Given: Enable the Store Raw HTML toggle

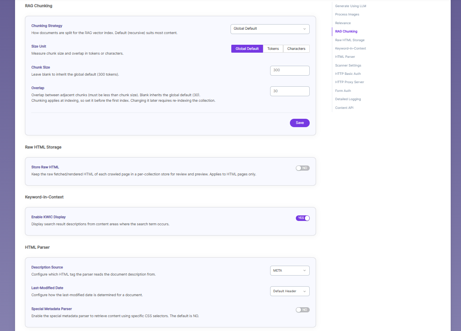Looking at the screenshot, I should pos(303,168).
